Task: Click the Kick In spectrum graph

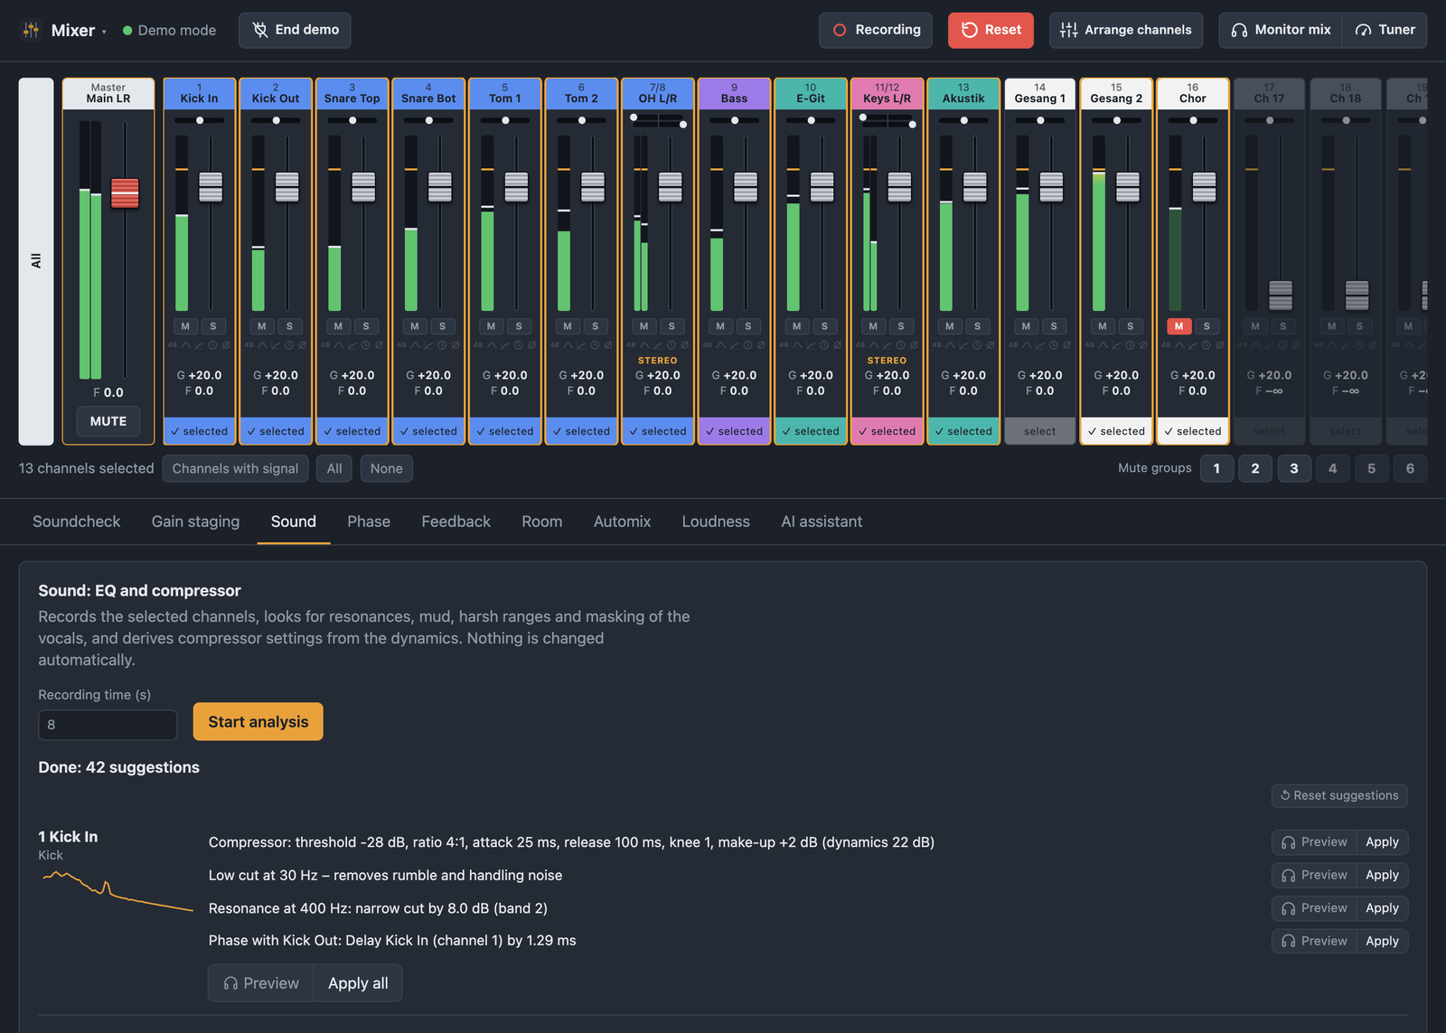Action: point(117,890)
